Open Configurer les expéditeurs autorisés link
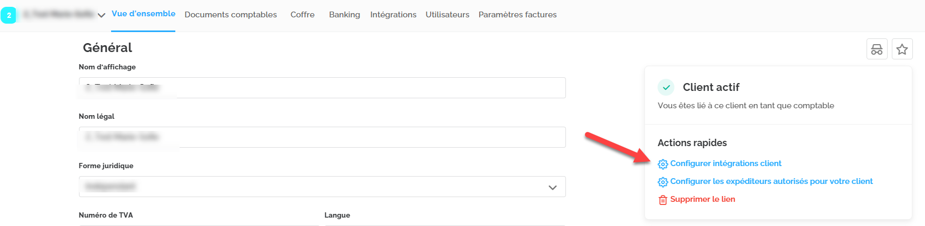 click(x=771, y=181)
